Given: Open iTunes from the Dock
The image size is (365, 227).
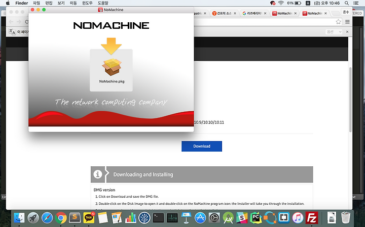Looking at the screenshot, I should point(298,218).
